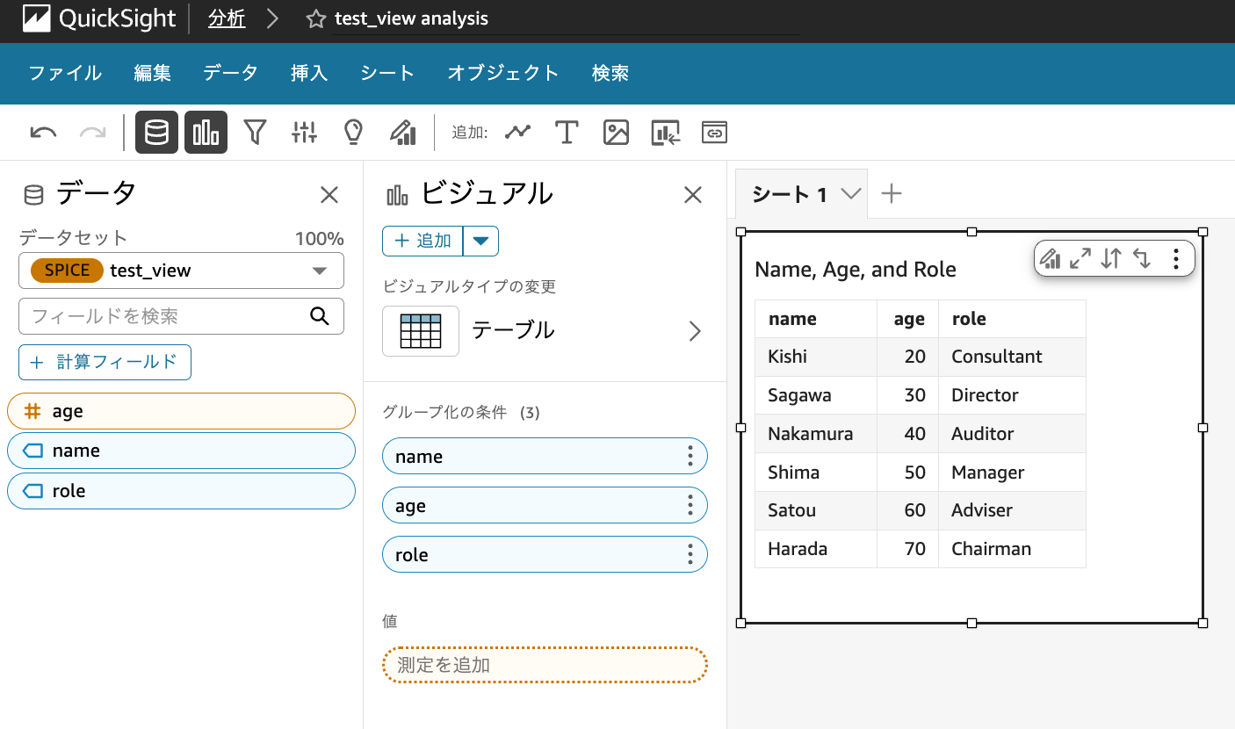The width and height of the screenshot is (1235, 729).
Task: Open options menu for name group field
Action: pyautogui.click(x=690, y=456)
